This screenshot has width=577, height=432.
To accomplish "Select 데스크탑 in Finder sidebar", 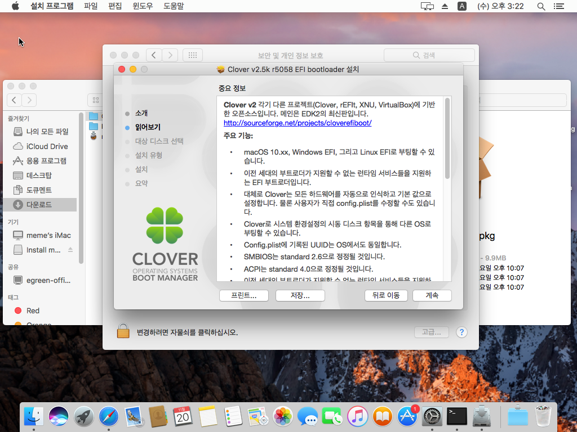I will click(41, 175).
